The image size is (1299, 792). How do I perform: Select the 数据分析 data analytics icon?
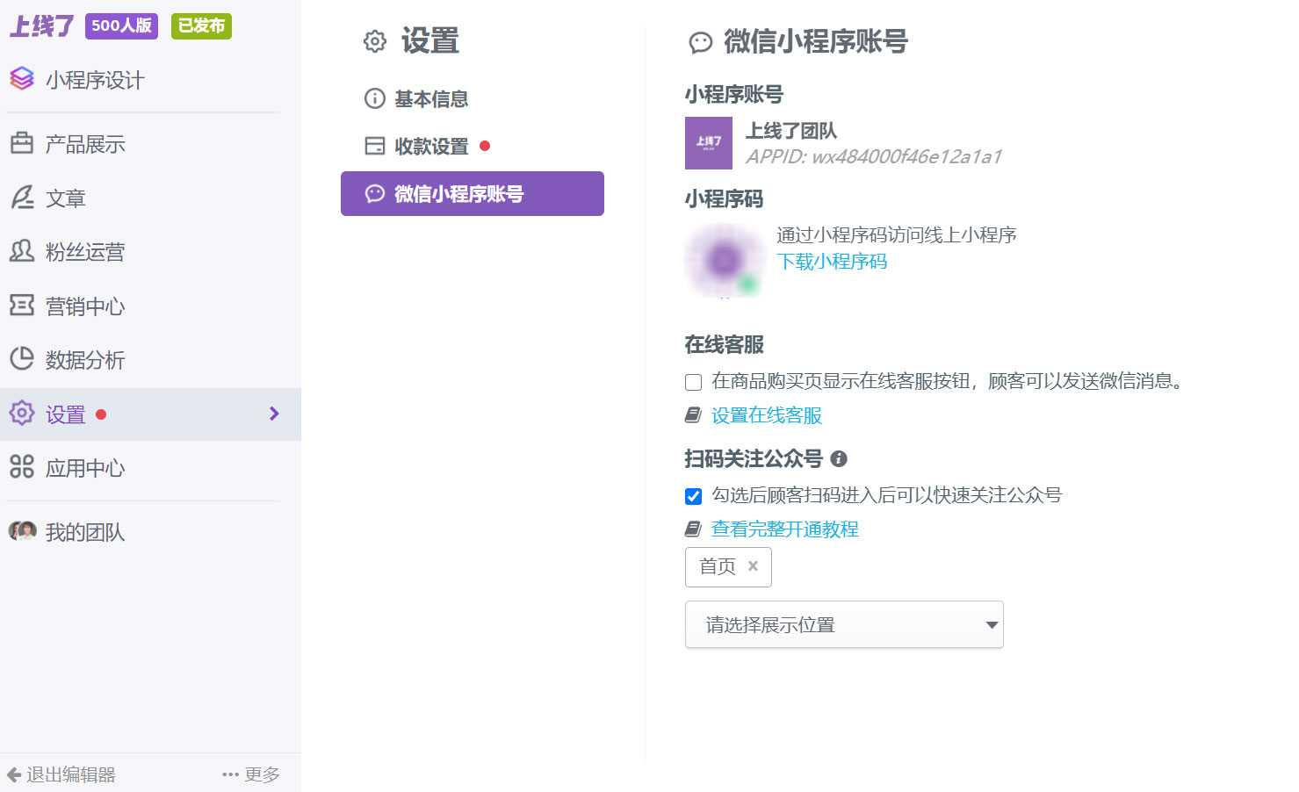coord(22,359)
